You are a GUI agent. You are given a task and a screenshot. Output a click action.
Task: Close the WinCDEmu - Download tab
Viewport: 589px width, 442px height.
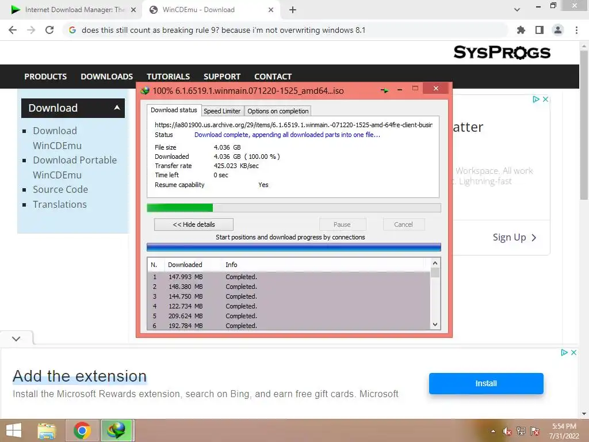click(x=271, y=10)
